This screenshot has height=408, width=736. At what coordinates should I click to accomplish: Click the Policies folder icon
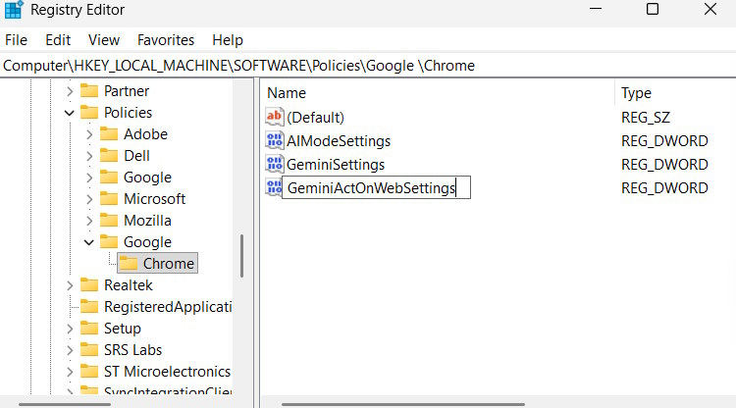tap(89, 112)
